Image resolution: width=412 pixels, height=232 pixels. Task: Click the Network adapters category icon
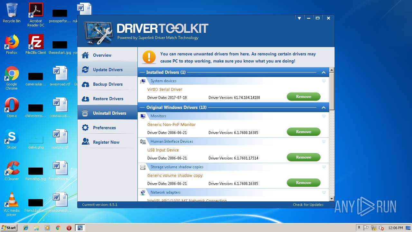click(x=143, y=192)
